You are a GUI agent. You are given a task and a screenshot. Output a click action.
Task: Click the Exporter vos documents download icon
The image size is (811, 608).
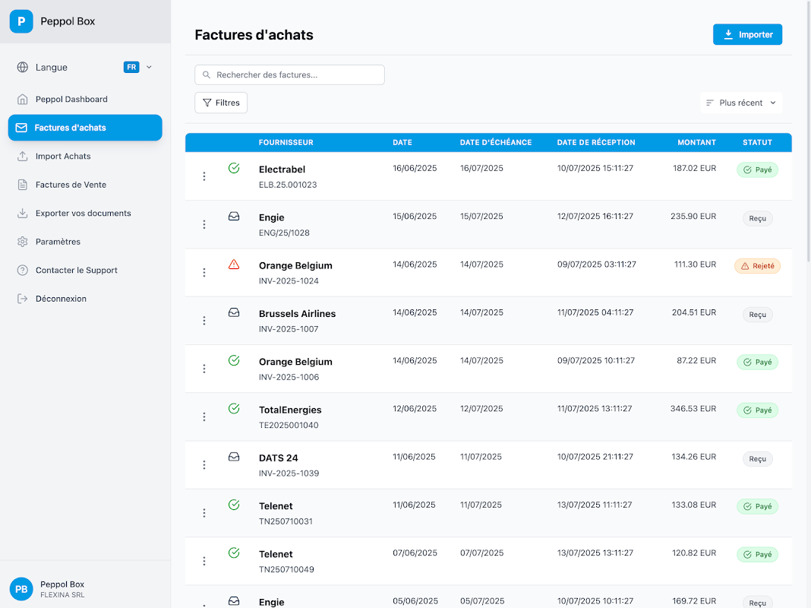[22, 214]
